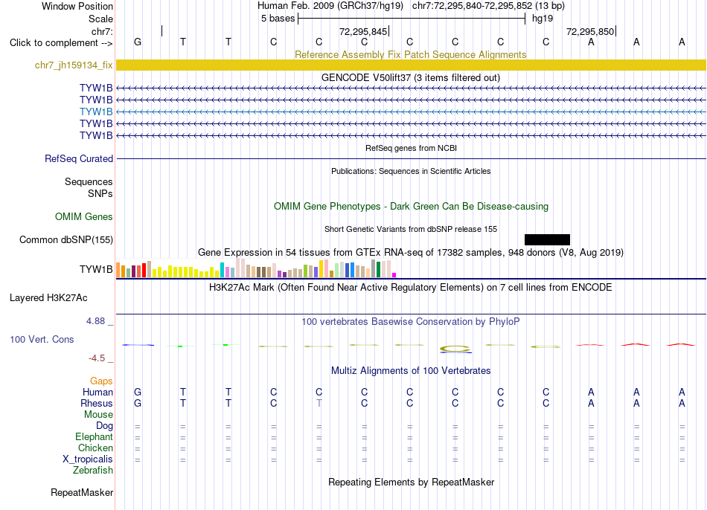Click the 72,295,850 position marker
707x510 pixels.
point(590,31)
